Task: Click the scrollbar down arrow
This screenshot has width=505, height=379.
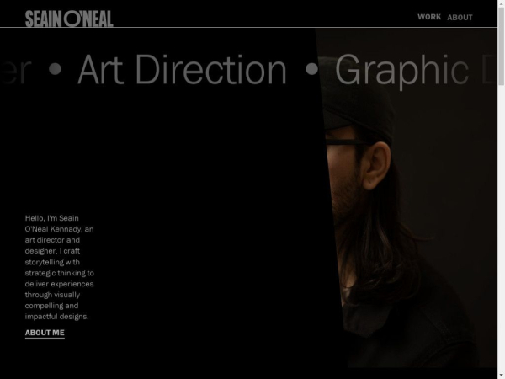Action: pyautogui.click(x=501, y=376)
